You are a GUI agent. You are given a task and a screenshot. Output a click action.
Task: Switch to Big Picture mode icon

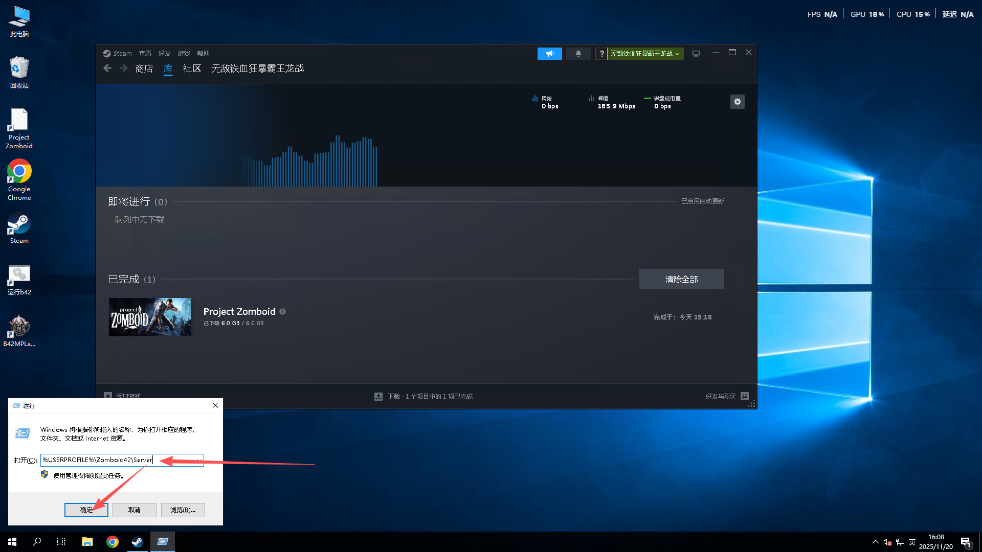coord(696,54)
